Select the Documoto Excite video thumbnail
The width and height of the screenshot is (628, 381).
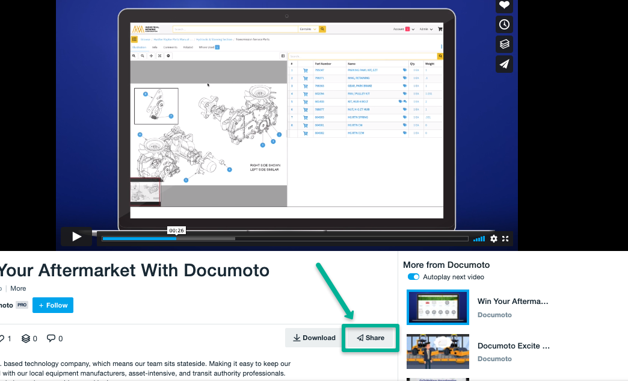coord(437,352)
